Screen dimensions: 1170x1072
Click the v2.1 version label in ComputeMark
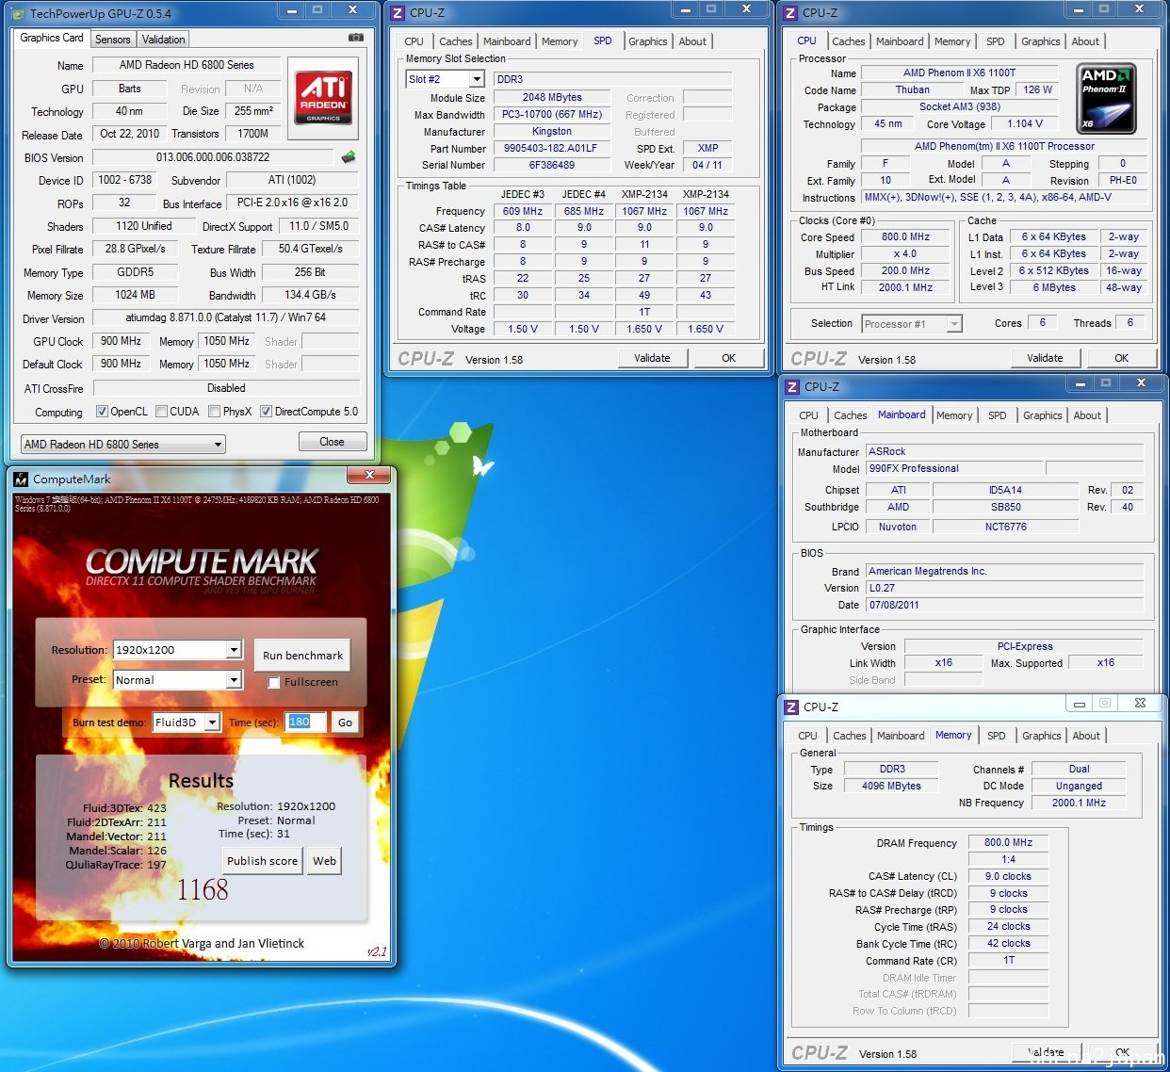click(377, 951)
